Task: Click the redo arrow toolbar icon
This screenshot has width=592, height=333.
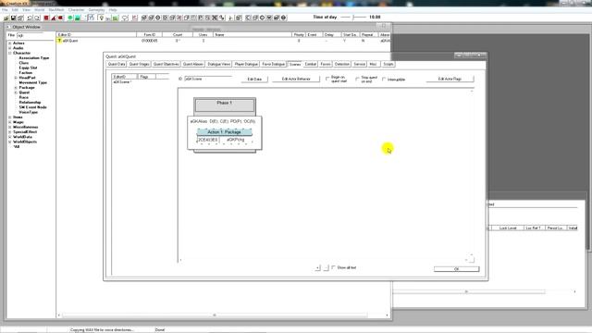Action: (x=37, y=18)
